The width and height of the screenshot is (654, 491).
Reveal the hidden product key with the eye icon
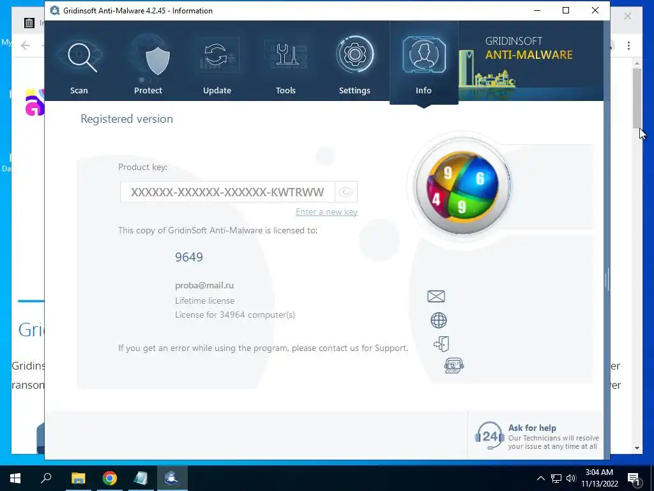pos(346,192)
